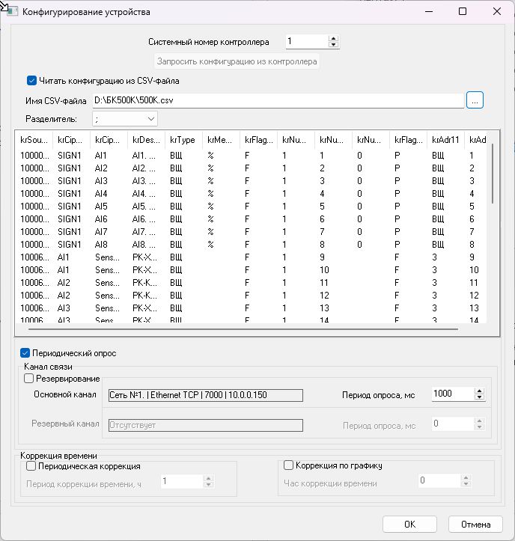Minimize the 'Конфигурирование устройства' window
The height and width of the screenshot is (541, 515).
point(429,11)
